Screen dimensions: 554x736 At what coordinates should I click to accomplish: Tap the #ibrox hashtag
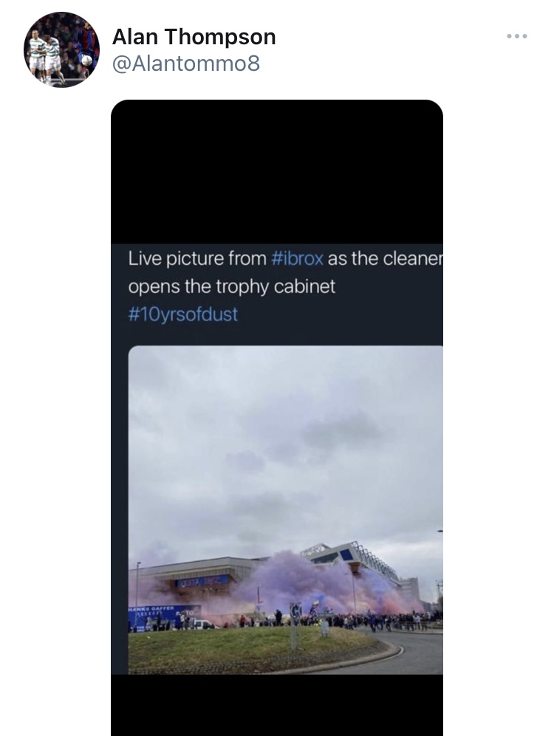[x=297, y=258]
